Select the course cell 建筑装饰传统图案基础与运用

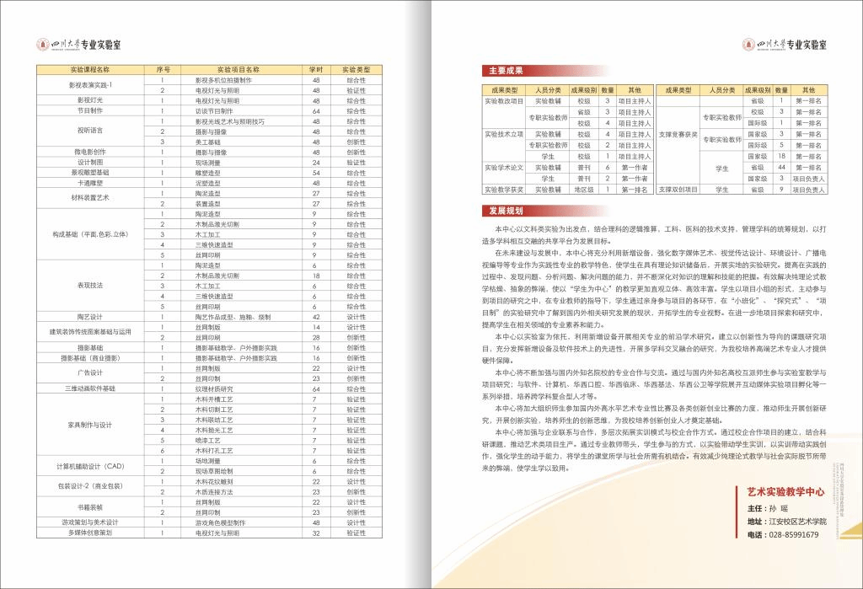[90, 332]
